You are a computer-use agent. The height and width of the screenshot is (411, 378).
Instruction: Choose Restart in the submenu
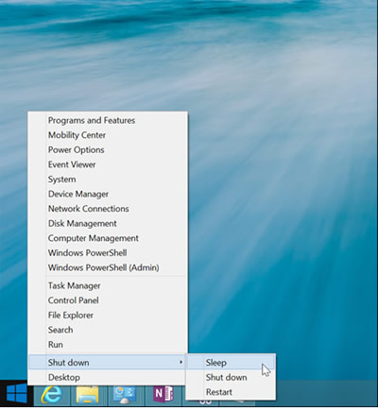coord(231,392)
